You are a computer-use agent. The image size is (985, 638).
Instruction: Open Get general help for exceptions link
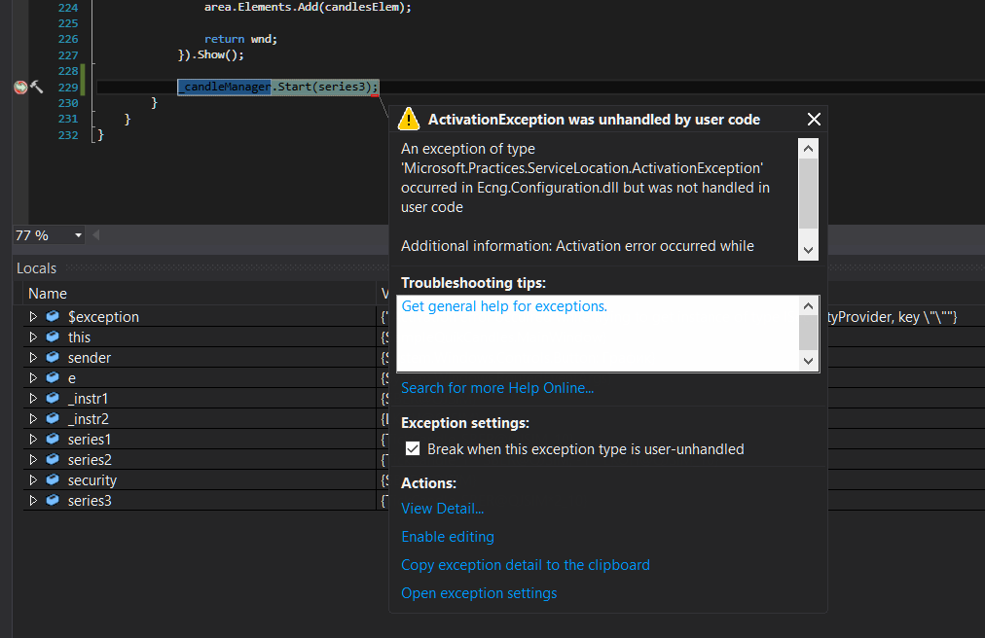point(504,306)
